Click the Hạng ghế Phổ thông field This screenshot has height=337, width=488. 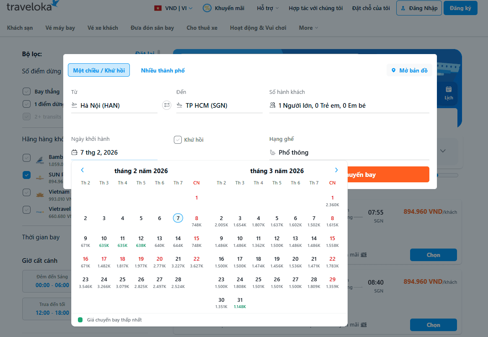pyautogui.click(x=349, y=153)
